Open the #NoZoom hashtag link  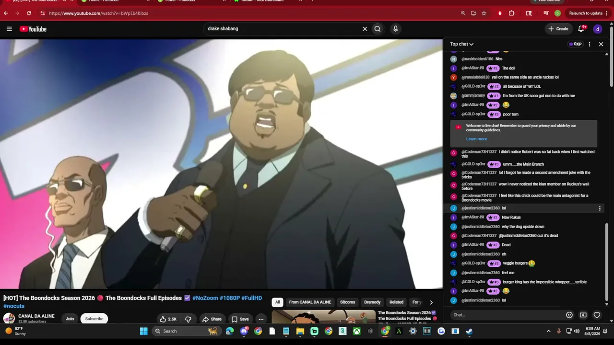tap(205, 298)
